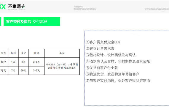Click the '打印' row label cell
The image size is (169, 107).
click(x=4, y=62)
